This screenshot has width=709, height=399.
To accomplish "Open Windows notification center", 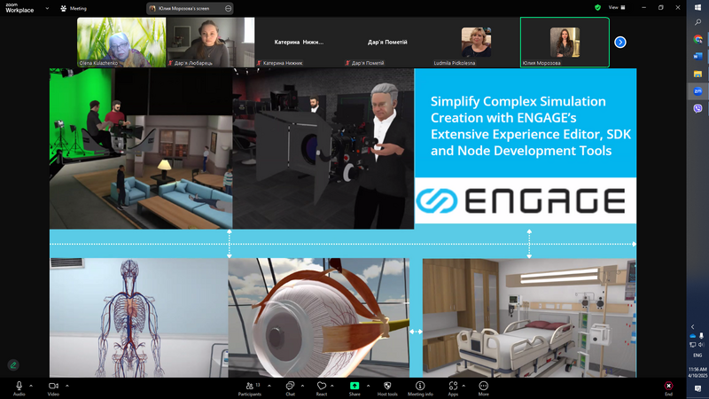I will (x=697, y=388).
